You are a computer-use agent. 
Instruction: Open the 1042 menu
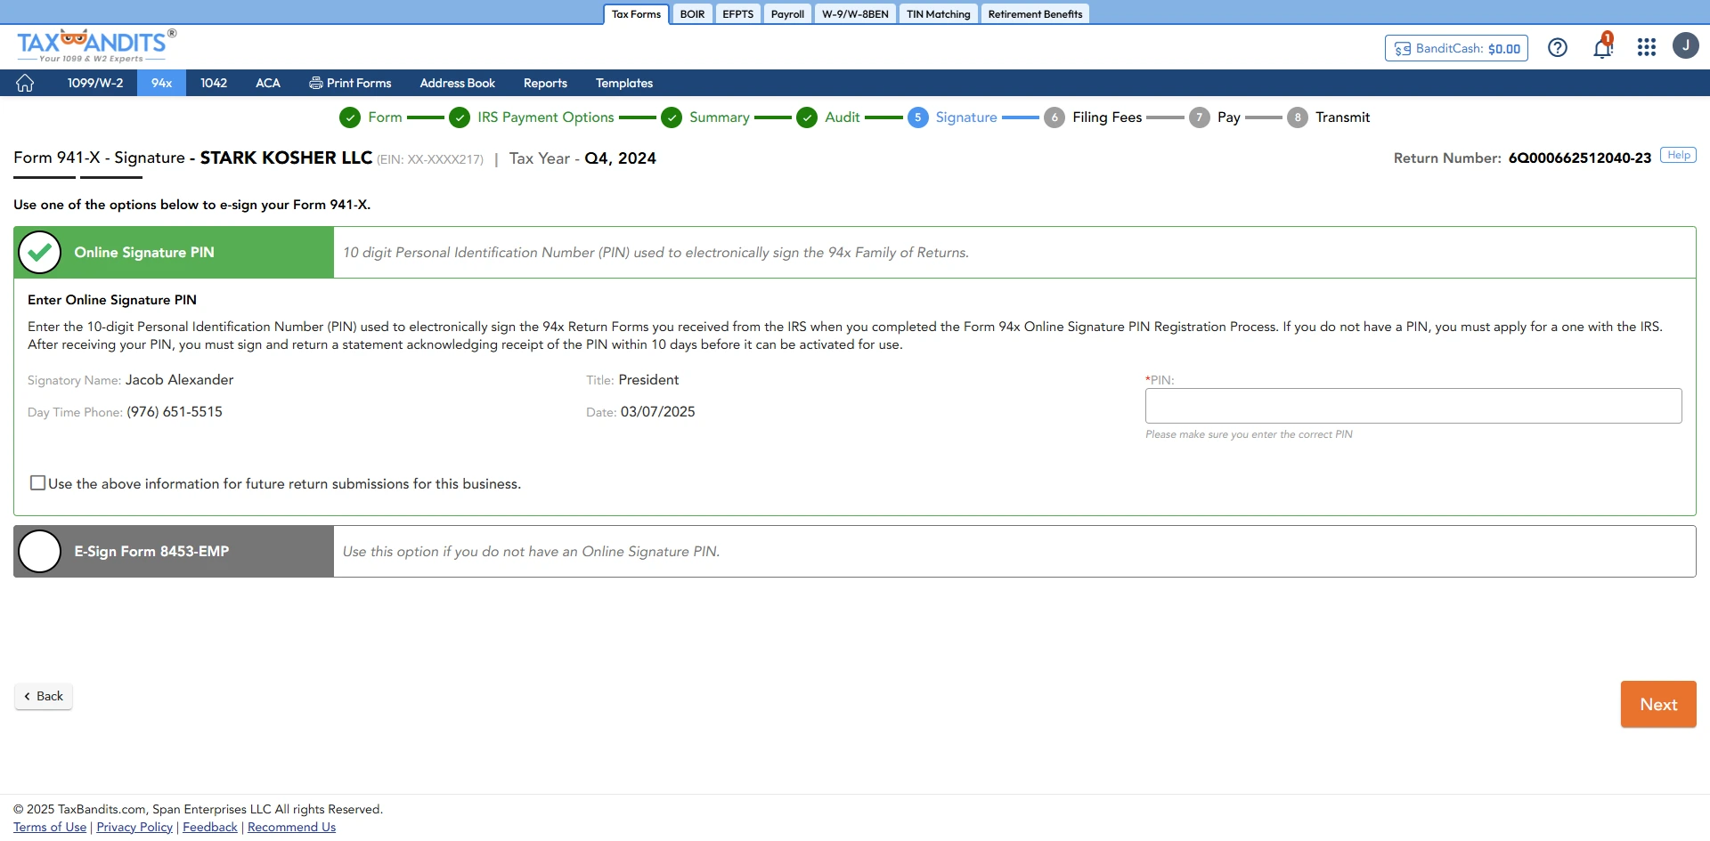click(x=214, y=83)
